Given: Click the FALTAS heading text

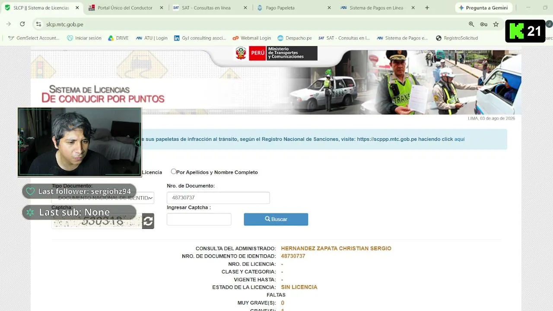Looking at the screenshot, I should pos(276,295).
